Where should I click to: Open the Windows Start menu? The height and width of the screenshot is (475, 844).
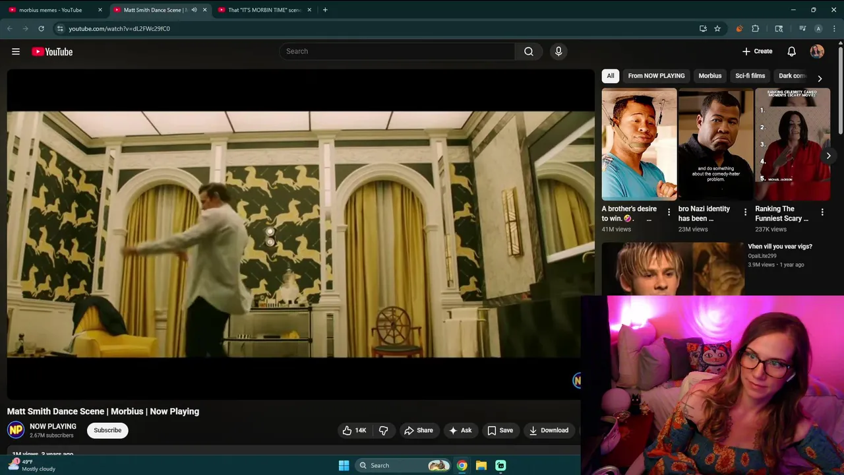344,465
